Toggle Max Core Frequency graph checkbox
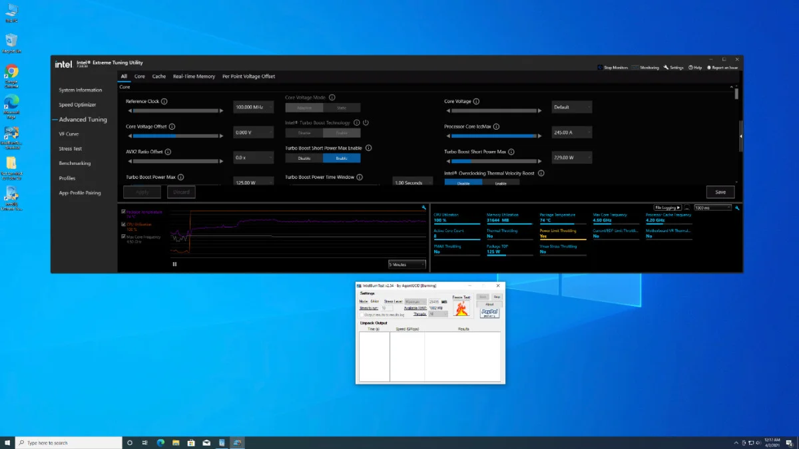Image resolution: width=799 pixels, height=449 pixels. [123, 236]
